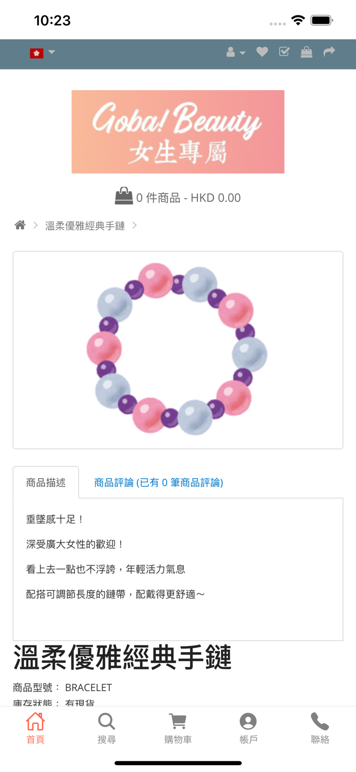
Task: Expand the breadcrumb chevron after 溫柔優雅經典手鏈
Action: (135, 225)
